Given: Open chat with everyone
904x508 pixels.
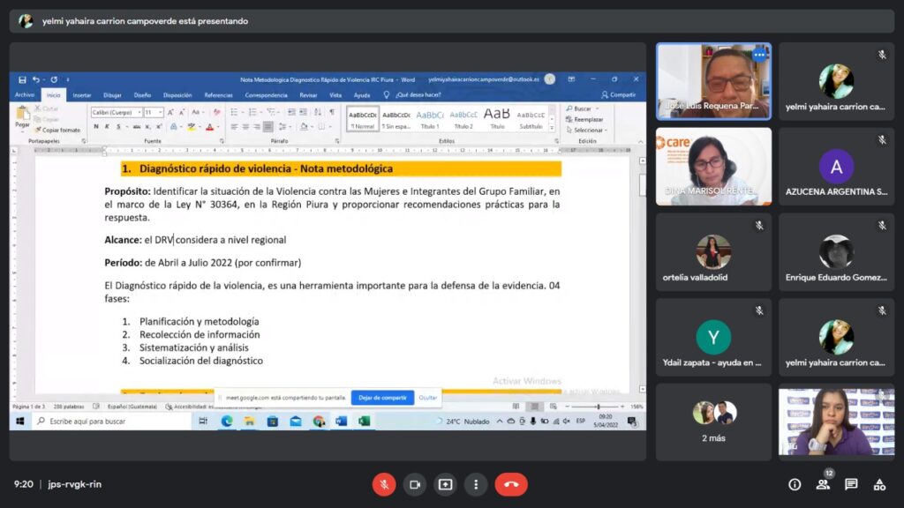Looking at the screenshot, I should click(x=851, y=484).
